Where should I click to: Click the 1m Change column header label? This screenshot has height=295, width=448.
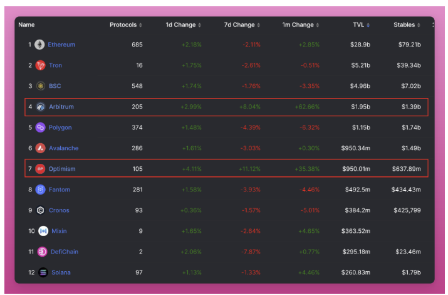[x=298, y=25]
